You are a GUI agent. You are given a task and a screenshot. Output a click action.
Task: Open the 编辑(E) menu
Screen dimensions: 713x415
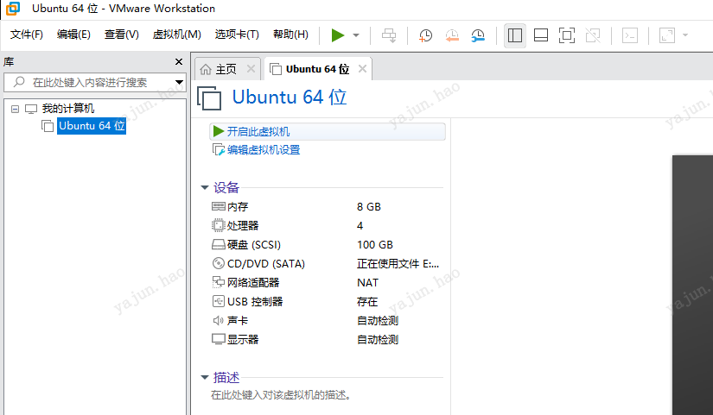73,35
